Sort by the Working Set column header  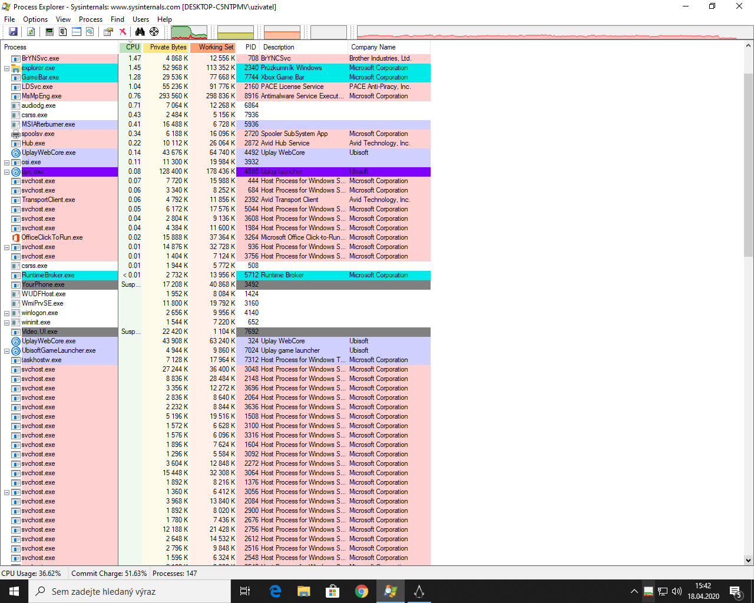[x=213, y=47]
